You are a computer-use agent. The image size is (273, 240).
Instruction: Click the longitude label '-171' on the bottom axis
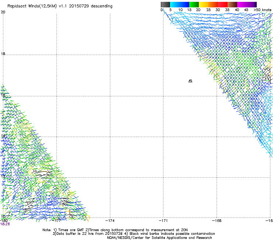[x=163, y=220]
